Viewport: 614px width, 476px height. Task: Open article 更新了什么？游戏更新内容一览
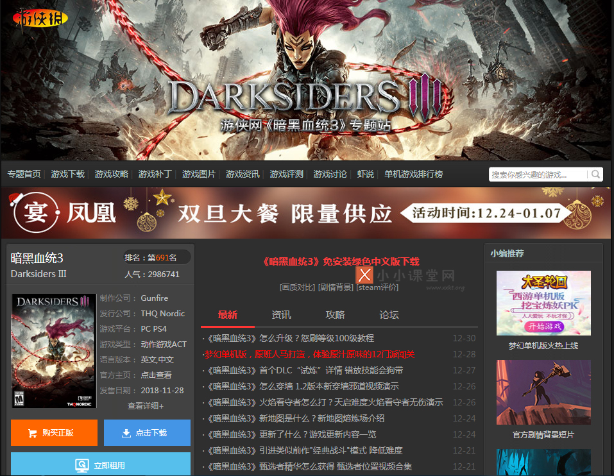coord(292,434)
